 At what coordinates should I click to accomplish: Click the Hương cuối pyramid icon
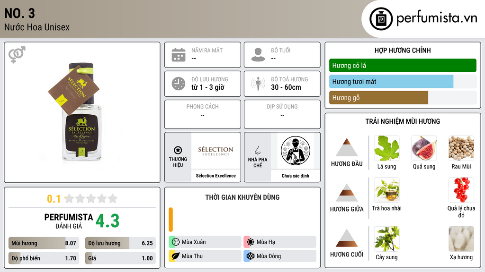[x=347, y=238]
